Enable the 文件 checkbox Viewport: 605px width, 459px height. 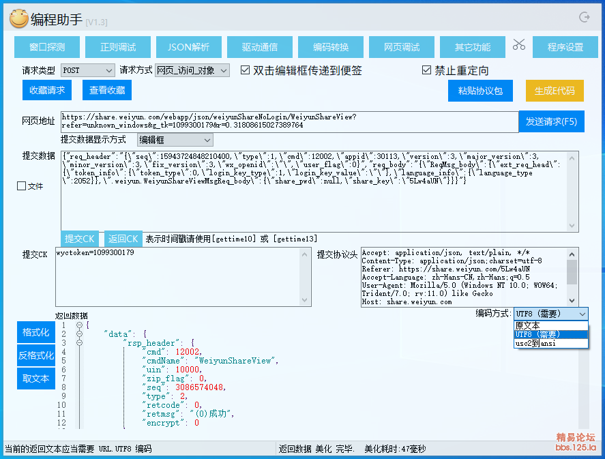pyautogui.click(x=22, y=186)
